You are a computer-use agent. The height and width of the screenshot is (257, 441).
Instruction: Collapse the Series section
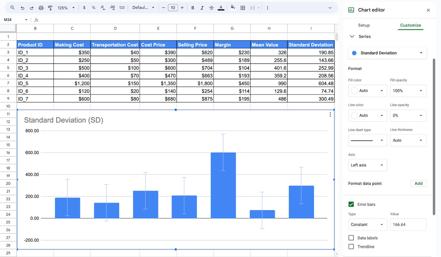(352, 36)
